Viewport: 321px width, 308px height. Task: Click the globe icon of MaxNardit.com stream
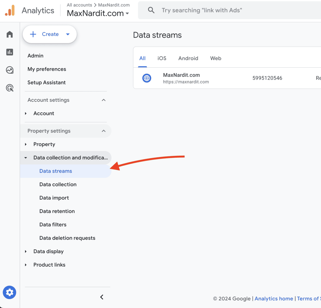point(147,78)
